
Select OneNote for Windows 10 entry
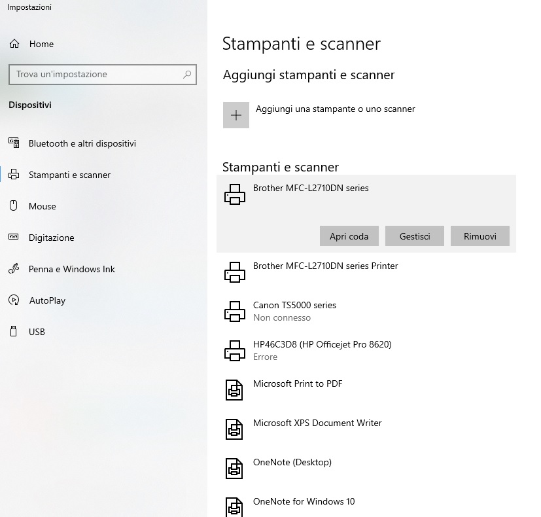click(x=366, y=504)
